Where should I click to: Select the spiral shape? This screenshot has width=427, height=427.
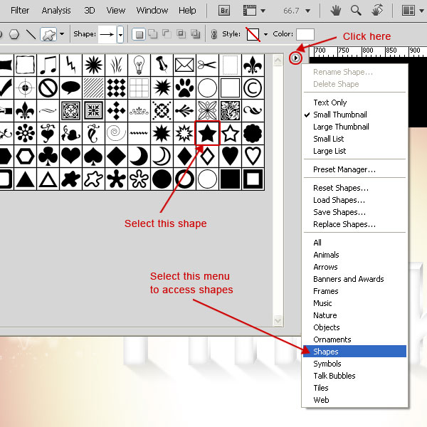(x=116, y=133)
